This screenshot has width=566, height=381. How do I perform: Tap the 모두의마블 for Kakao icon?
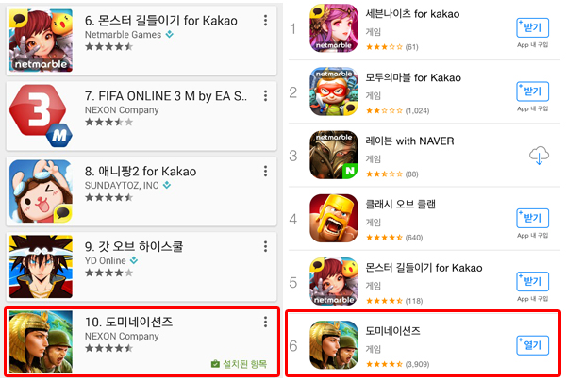[x=334, y=91]
